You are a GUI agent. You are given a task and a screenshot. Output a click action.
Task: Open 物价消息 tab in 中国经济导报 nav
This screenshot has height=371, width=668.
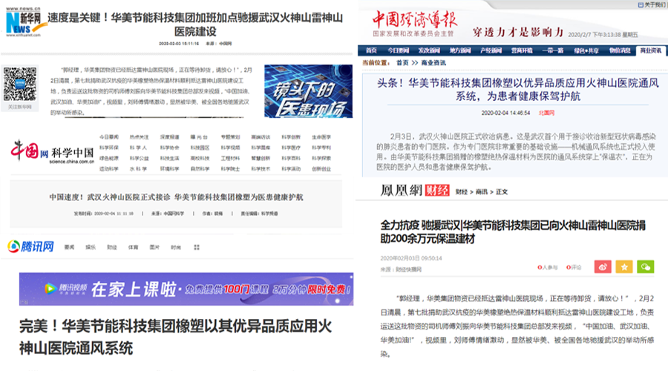[x=620, y=50]
